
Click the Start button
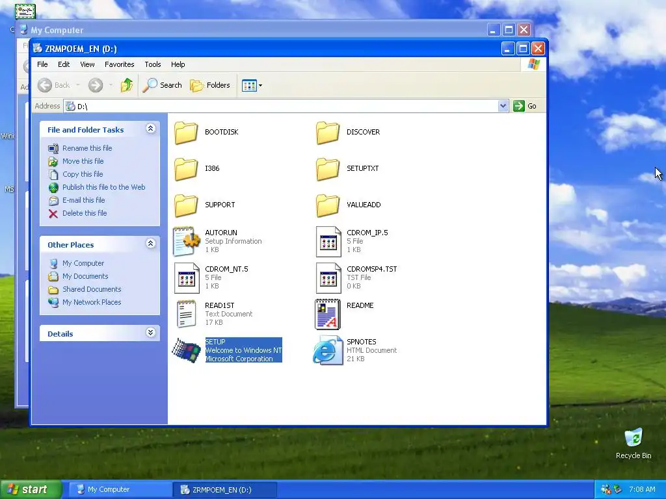coord(31,489)
